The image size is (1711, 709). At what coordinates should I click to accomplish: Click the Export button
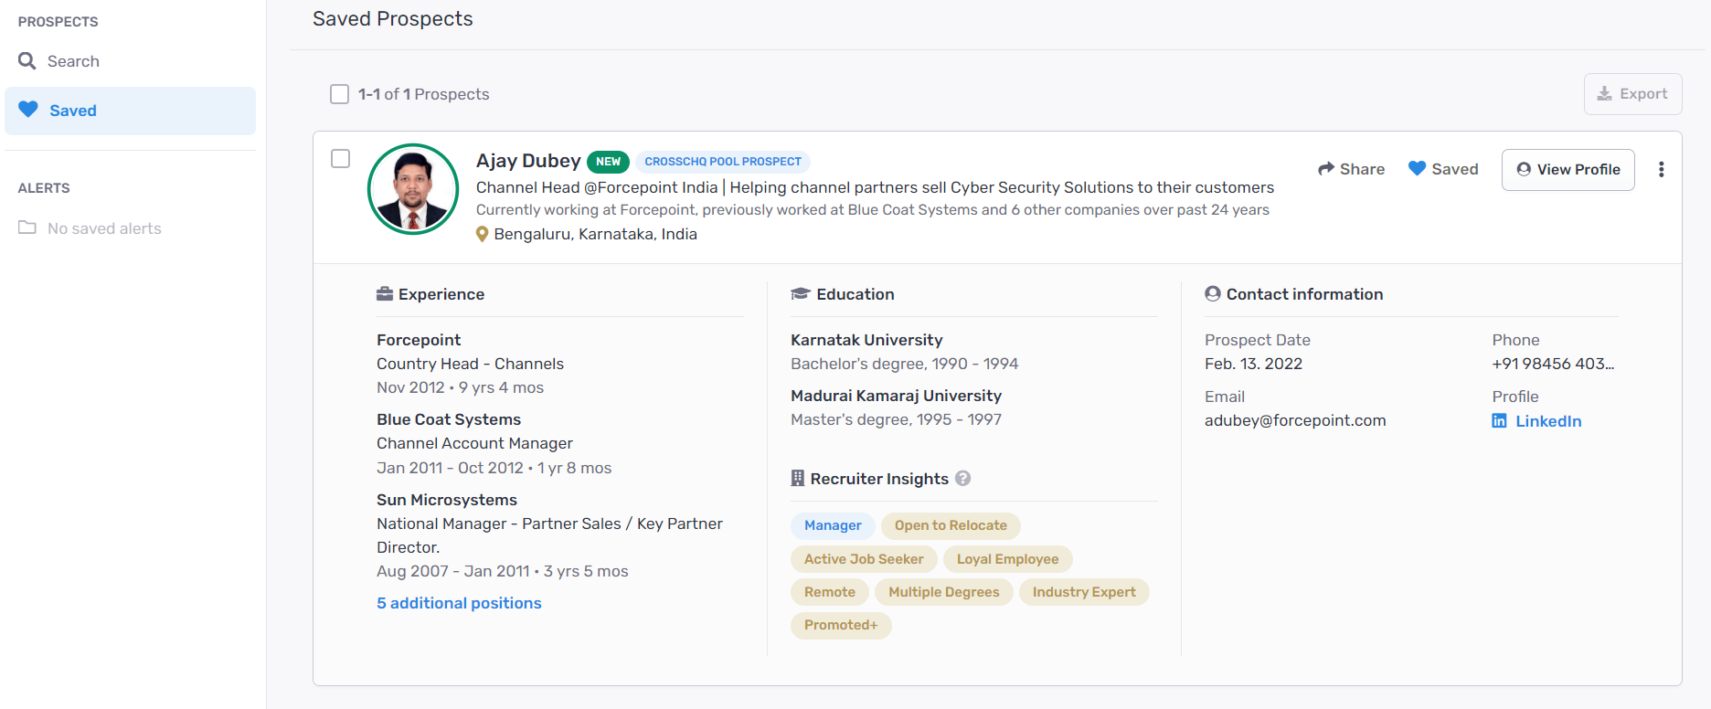[x=1632, y=94]
